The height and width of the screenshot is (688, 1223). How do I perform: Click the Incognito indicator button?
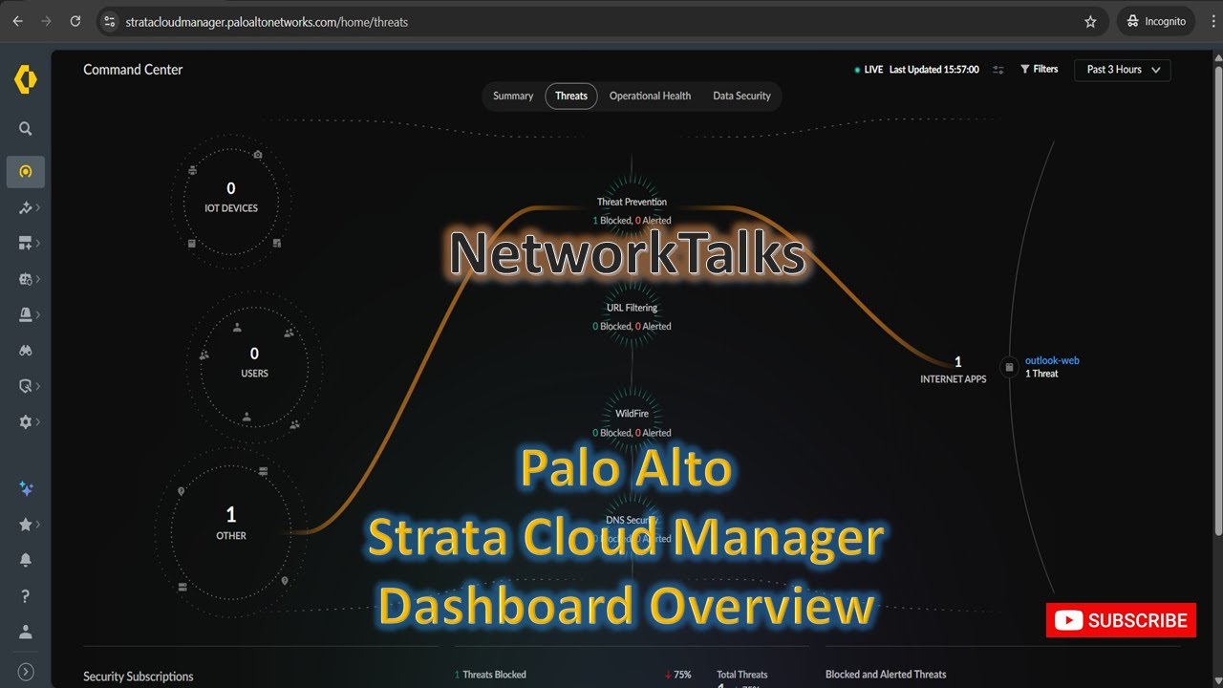tap(1155, 21)
